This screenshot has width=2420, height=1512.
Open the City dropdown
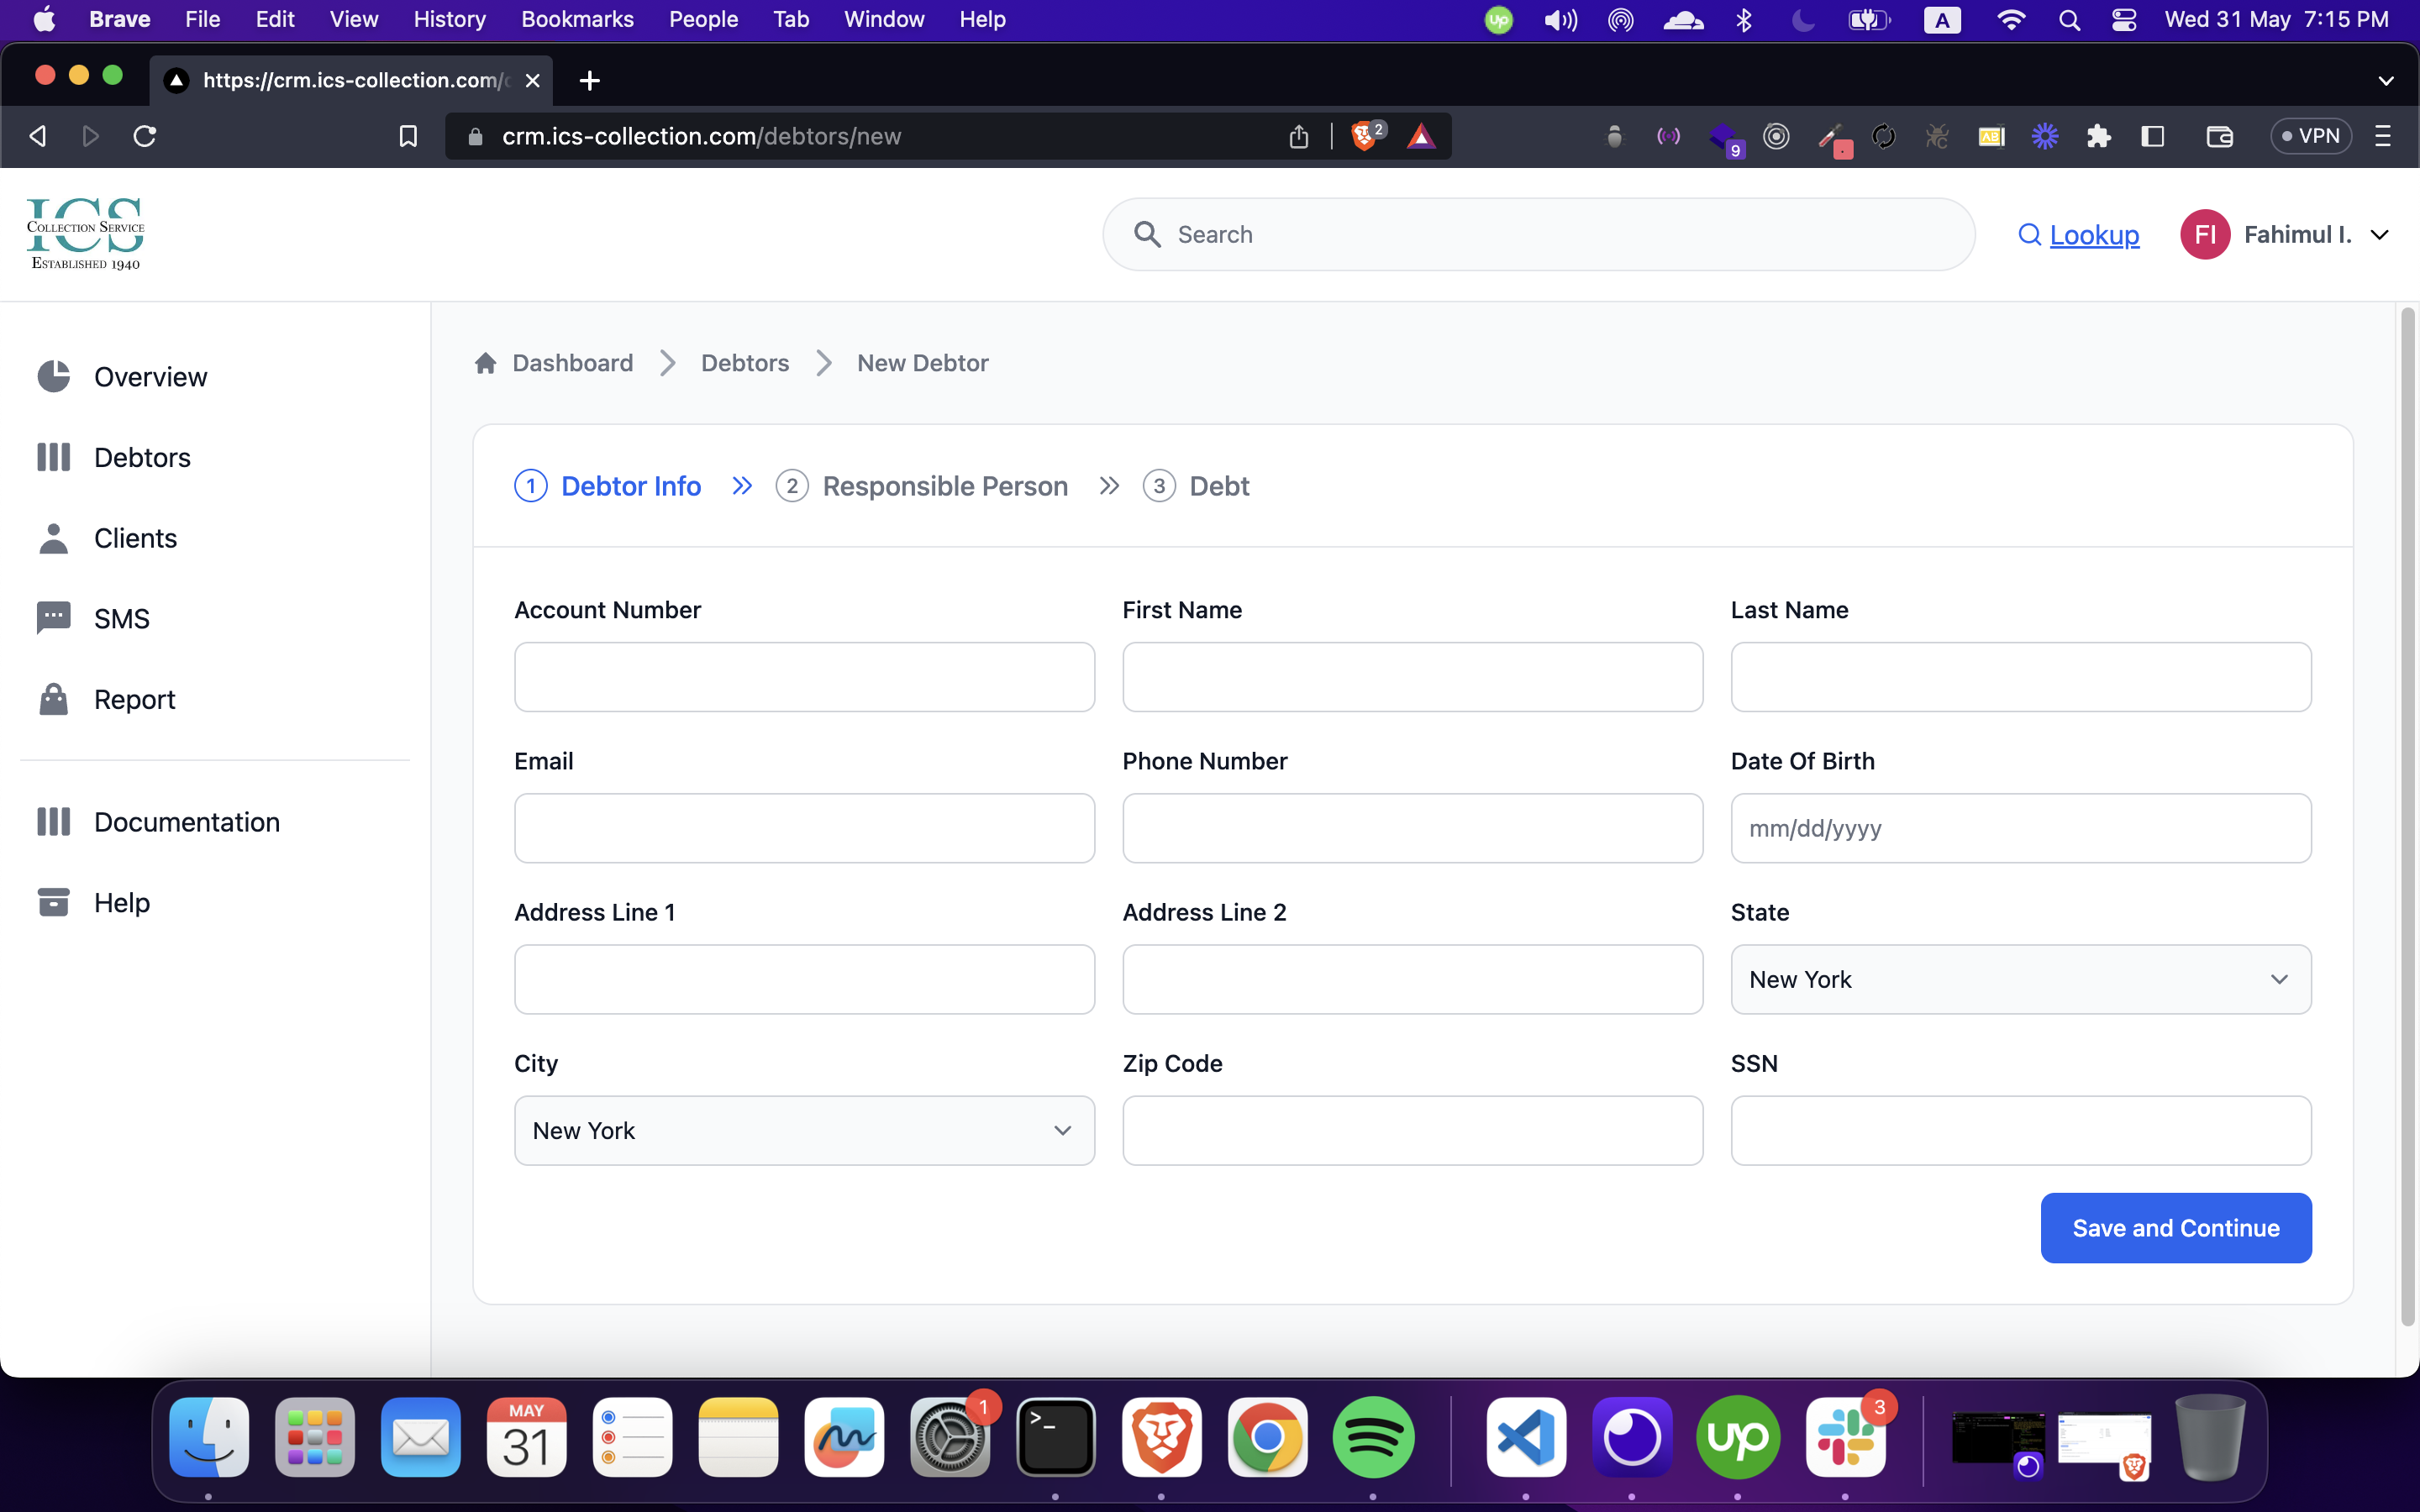tap(804, 1130)
